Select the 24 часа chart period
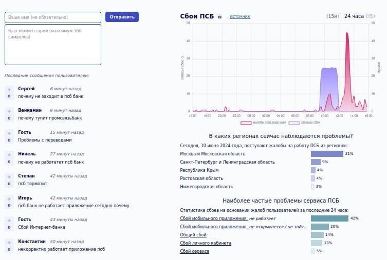The width and height of the screenshot is (387, 260). tap(354, 16)
